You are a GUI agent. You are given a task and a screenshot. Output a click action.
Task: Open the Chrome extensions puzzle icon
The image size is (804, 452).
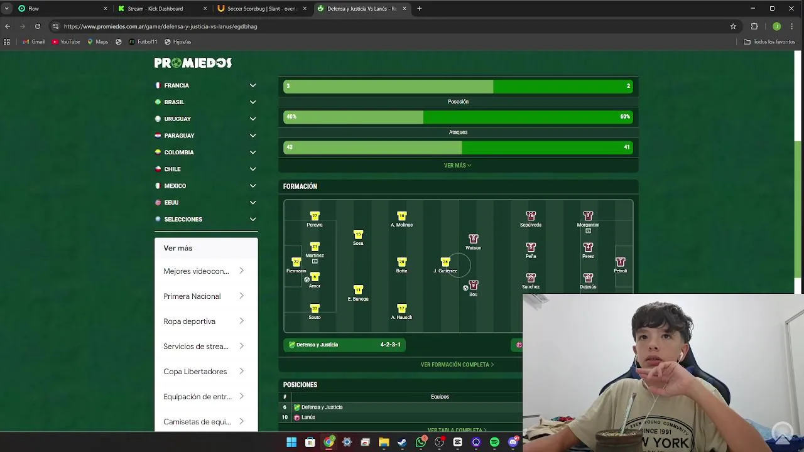coord(754,26)
